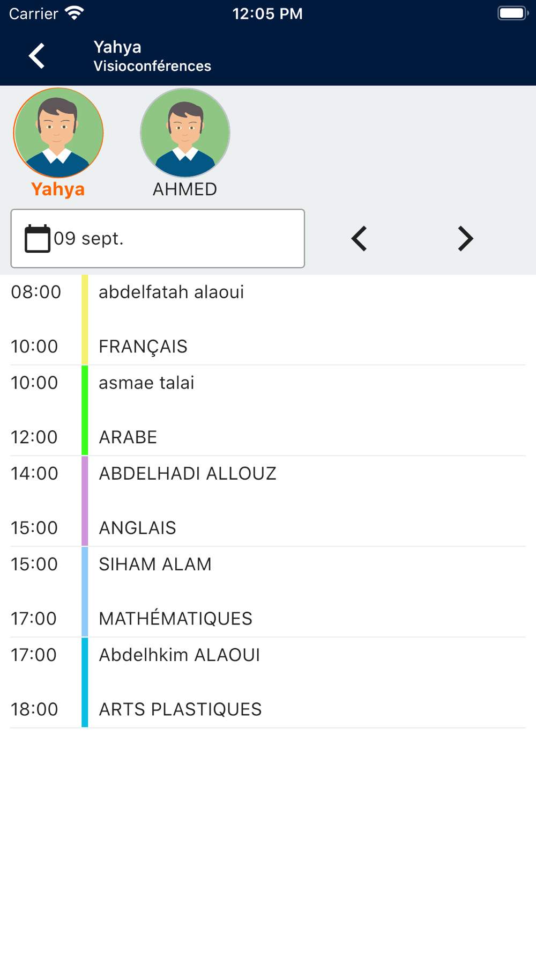Tap the yellow FRANÇAIS color bar
This screenshot has width=536, height=954.
pyautogui.click(x=85, y=320)
